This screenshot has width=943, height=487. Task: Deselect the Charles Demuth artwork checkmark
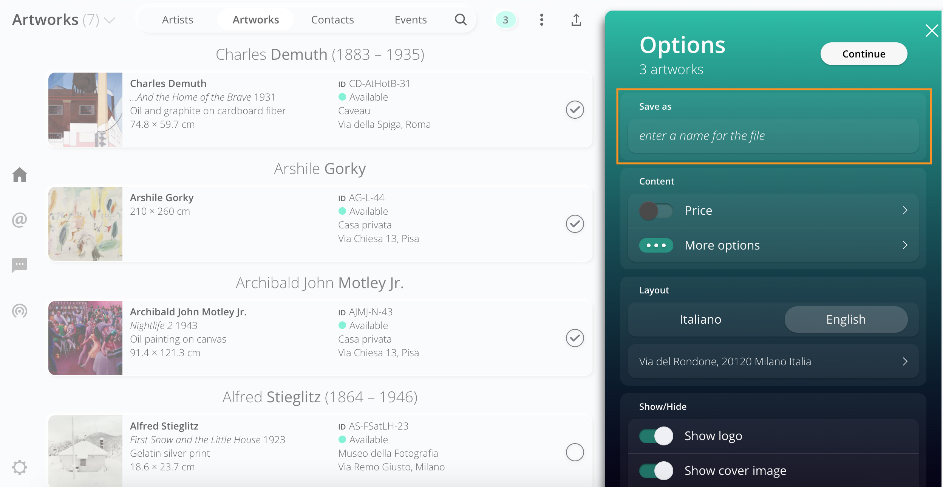(575, 110)
